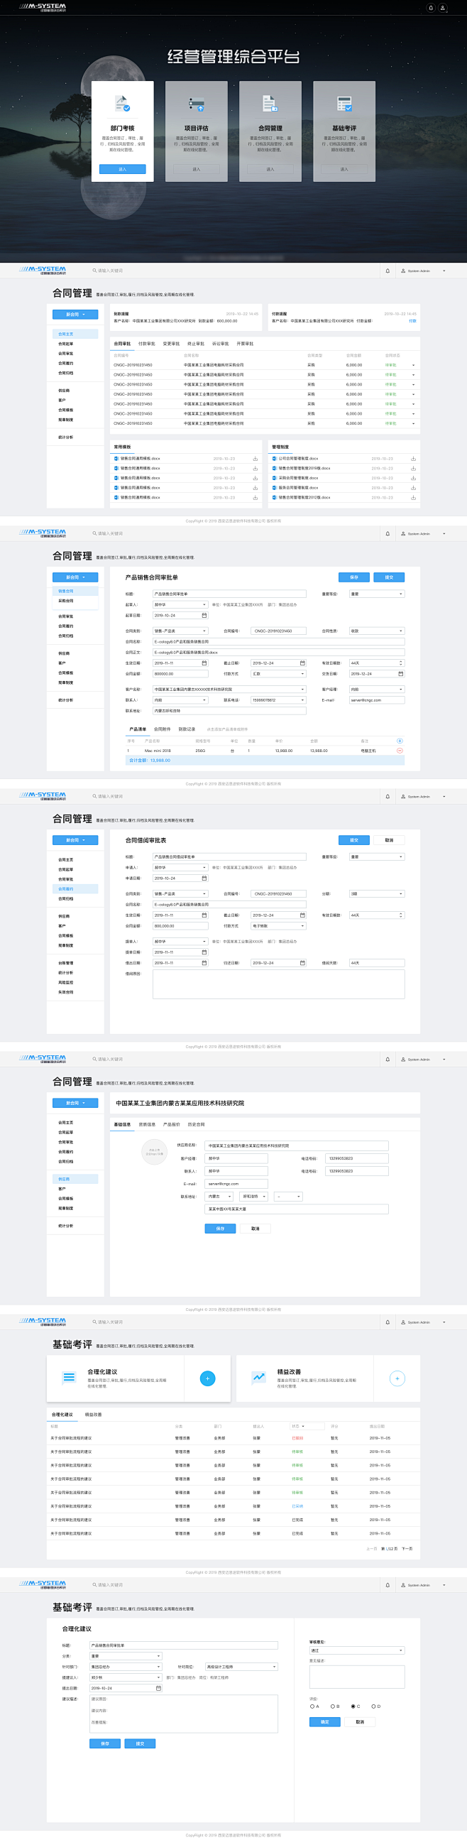
Task: Switch to 历史合同 tab
Action: click(x=196, y=1124)
